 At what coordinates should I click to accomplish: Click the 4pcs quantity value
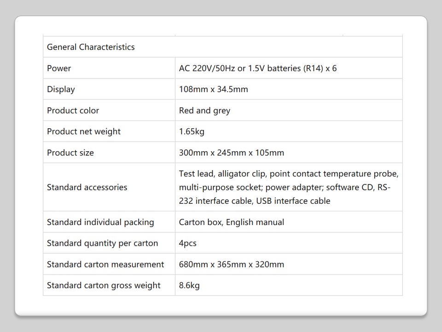pyautogui.click(x=187, y=243)
